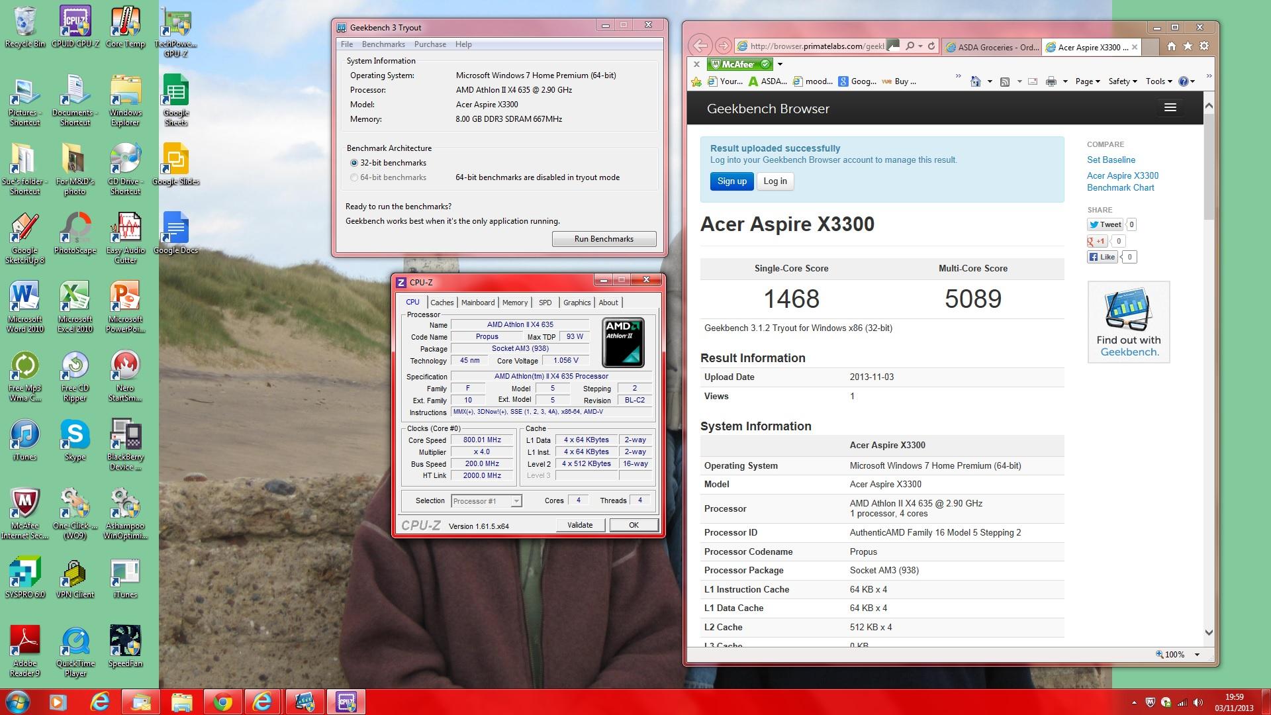Click the Tweet share button
The height and width of the screenshot is (715, 1271).
(1105, 224)
